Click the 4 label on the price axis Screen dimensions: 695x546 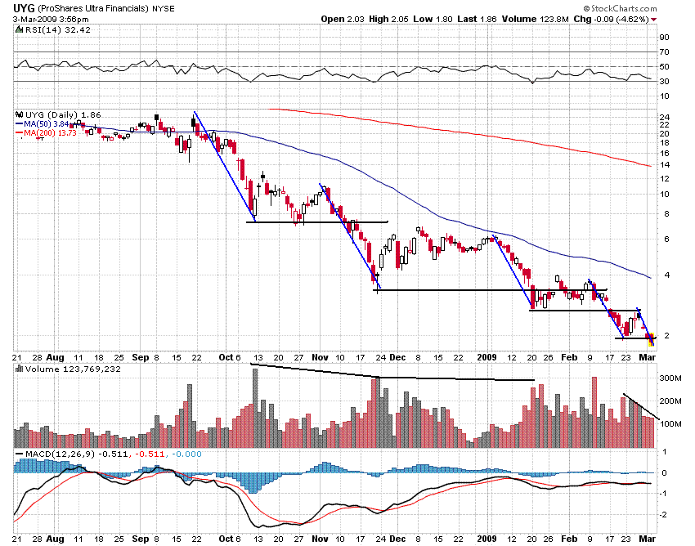666,275
